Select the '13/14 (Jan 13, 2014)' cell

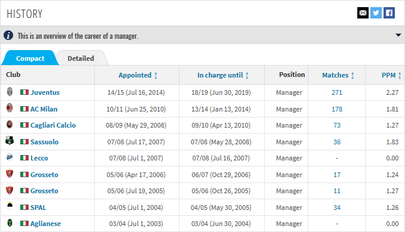[x=221, y=109]
